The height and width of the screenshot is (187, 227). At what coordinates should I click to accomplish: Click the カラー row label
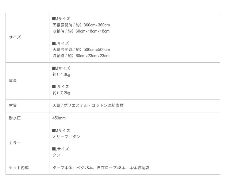click(x=15, y=143)
